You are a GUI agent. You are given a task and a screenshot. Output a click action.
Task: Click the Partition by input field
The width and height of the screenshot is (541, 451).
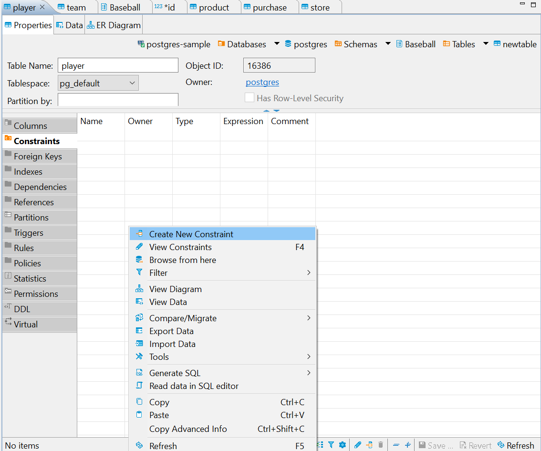coord(118,100)
